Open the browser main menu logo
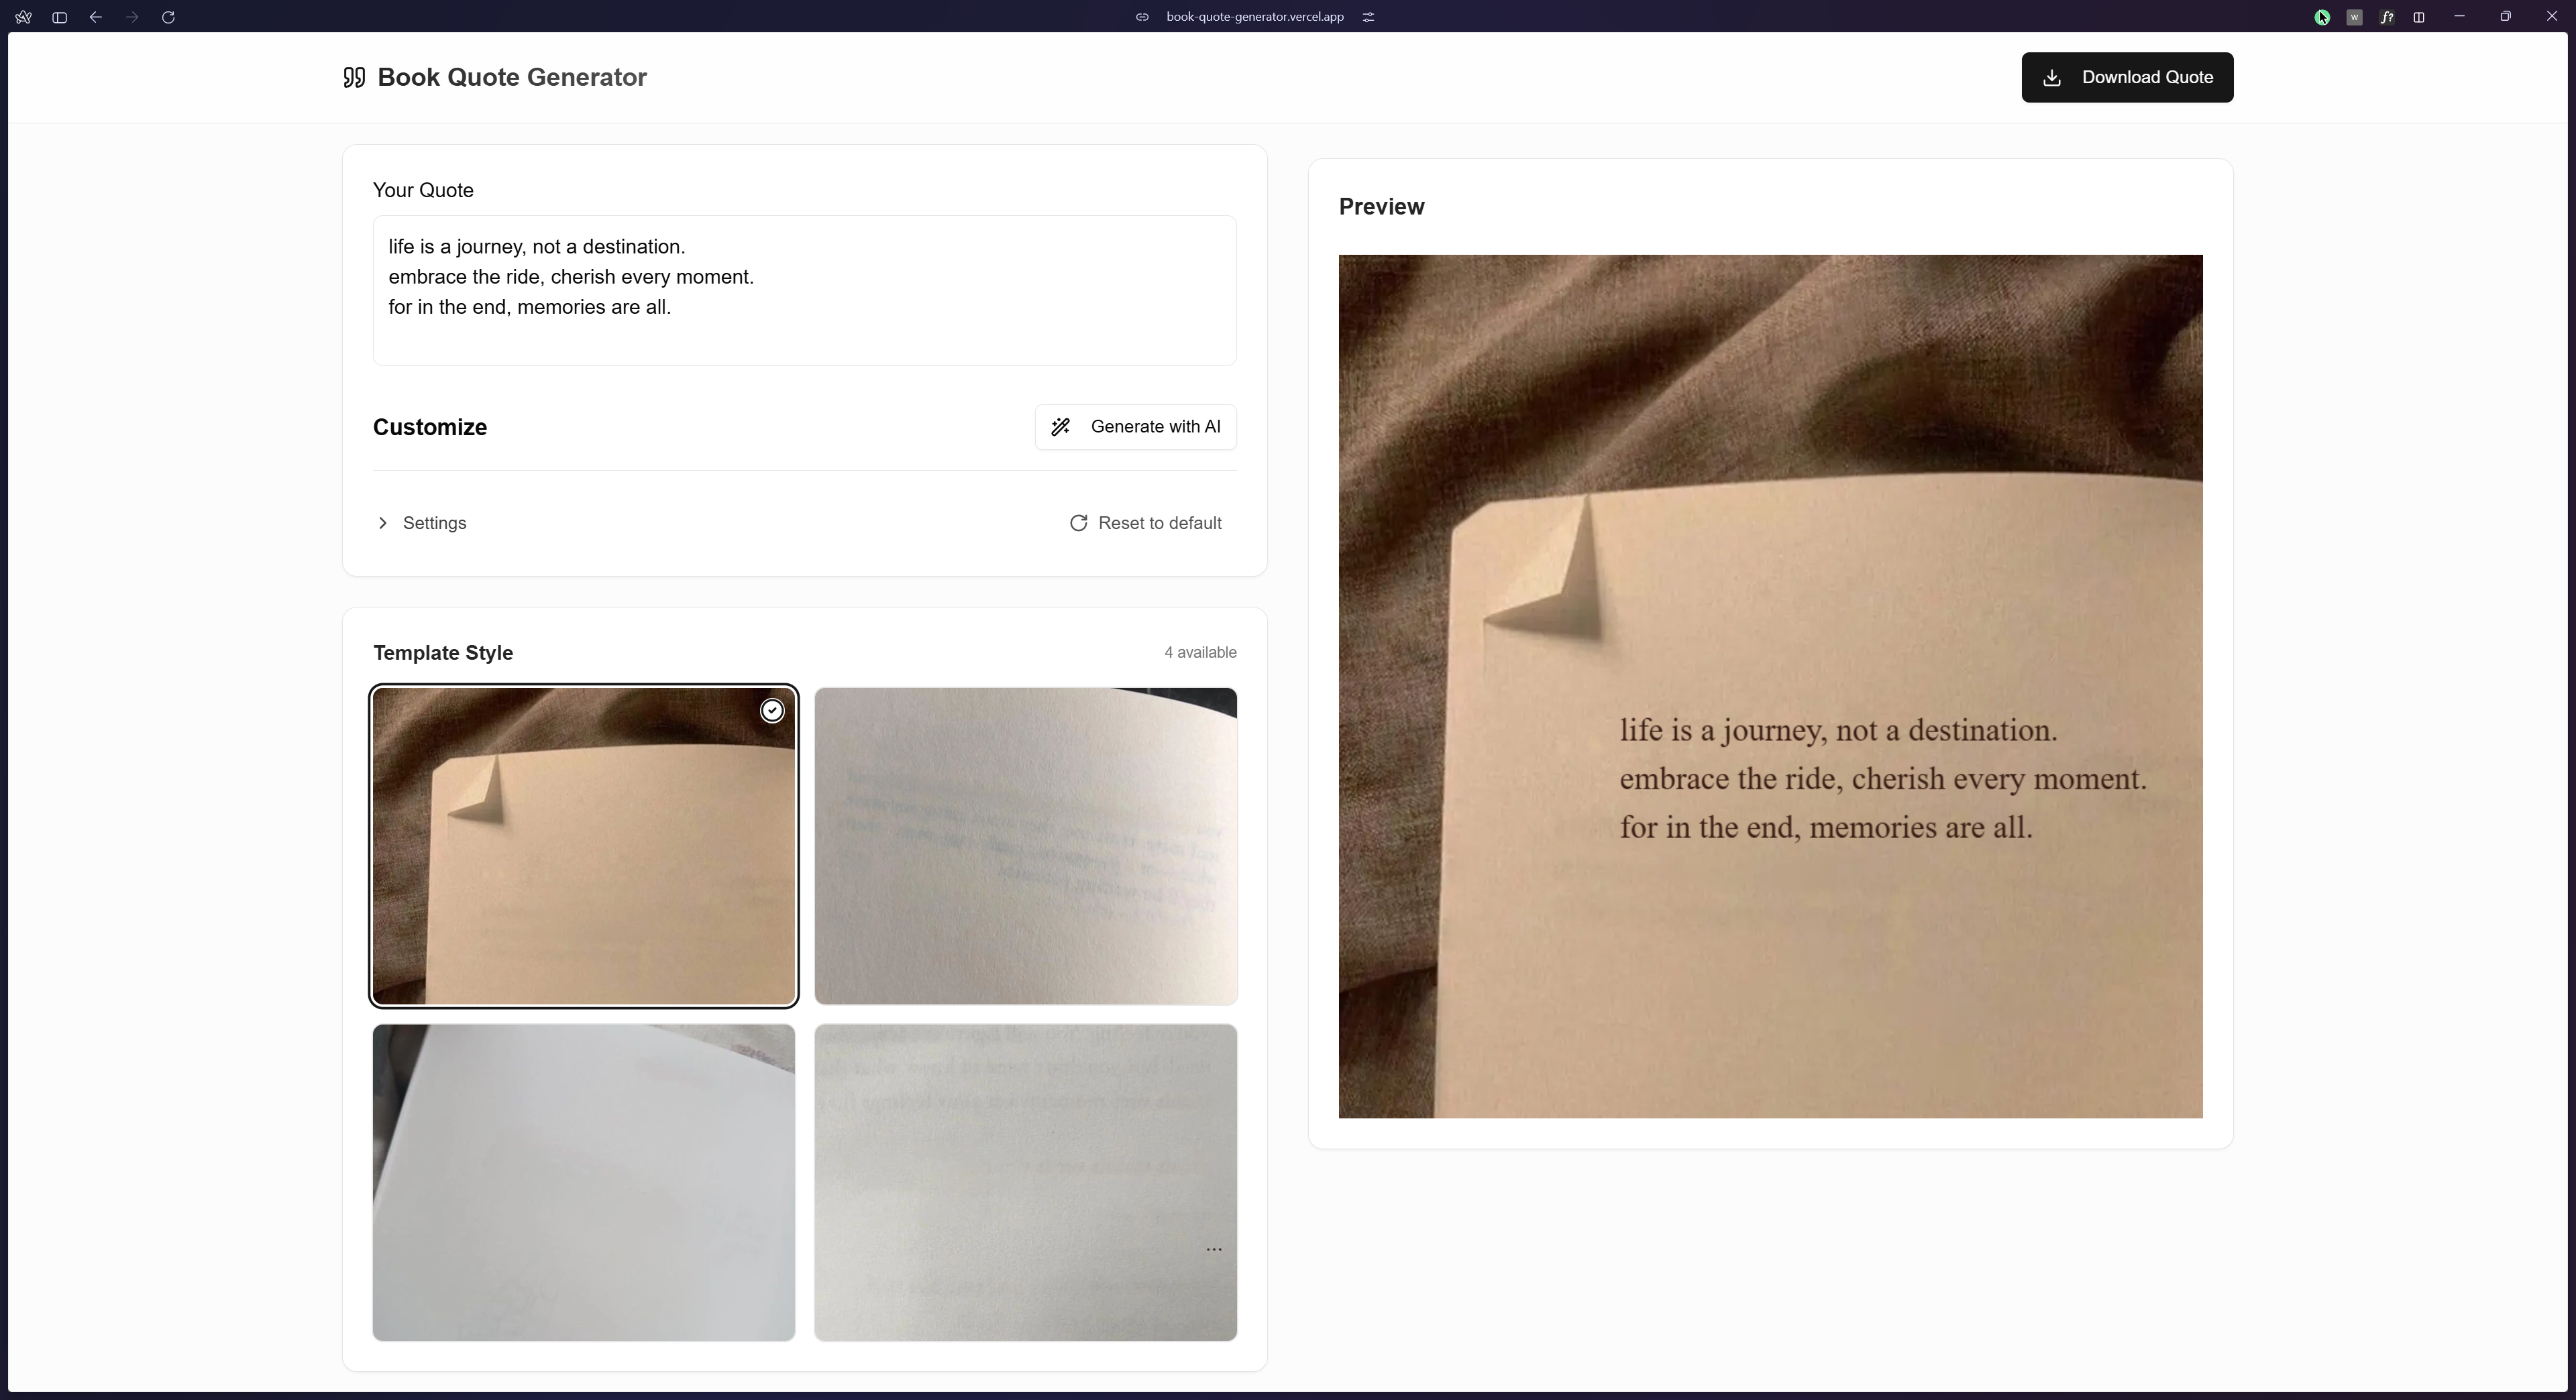 click(x=24, y=17)
